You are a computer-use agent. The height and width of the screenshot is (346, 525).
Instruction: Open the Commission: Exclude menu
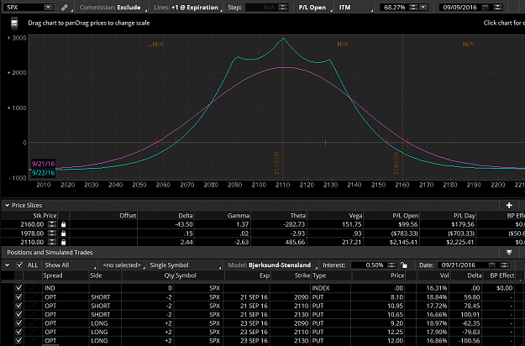click(x=113, y=8)
